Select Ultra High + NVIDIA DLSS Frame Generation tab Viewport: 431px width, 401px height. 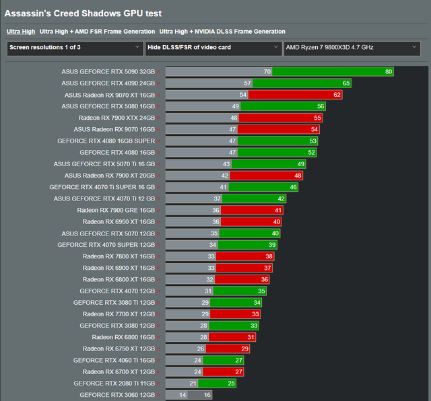pyautogui.click(x=222, y=32)
